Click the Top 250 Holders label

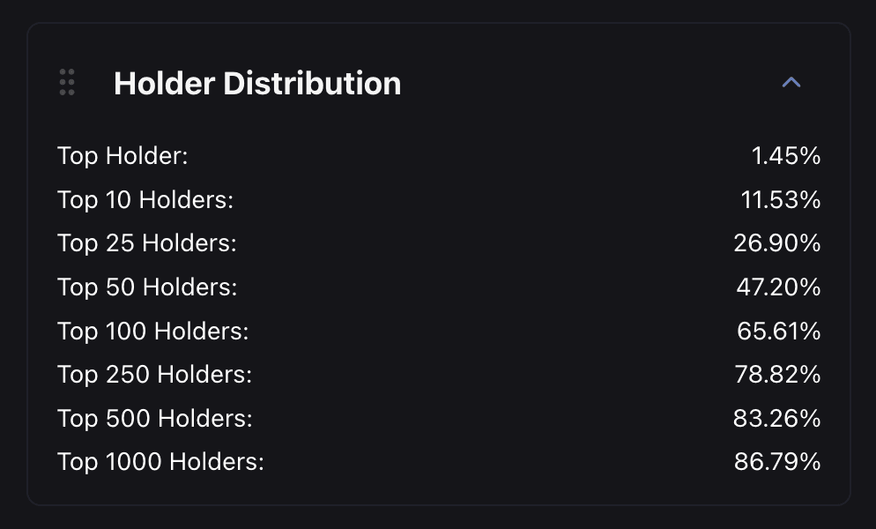click(x=154, y=374)
